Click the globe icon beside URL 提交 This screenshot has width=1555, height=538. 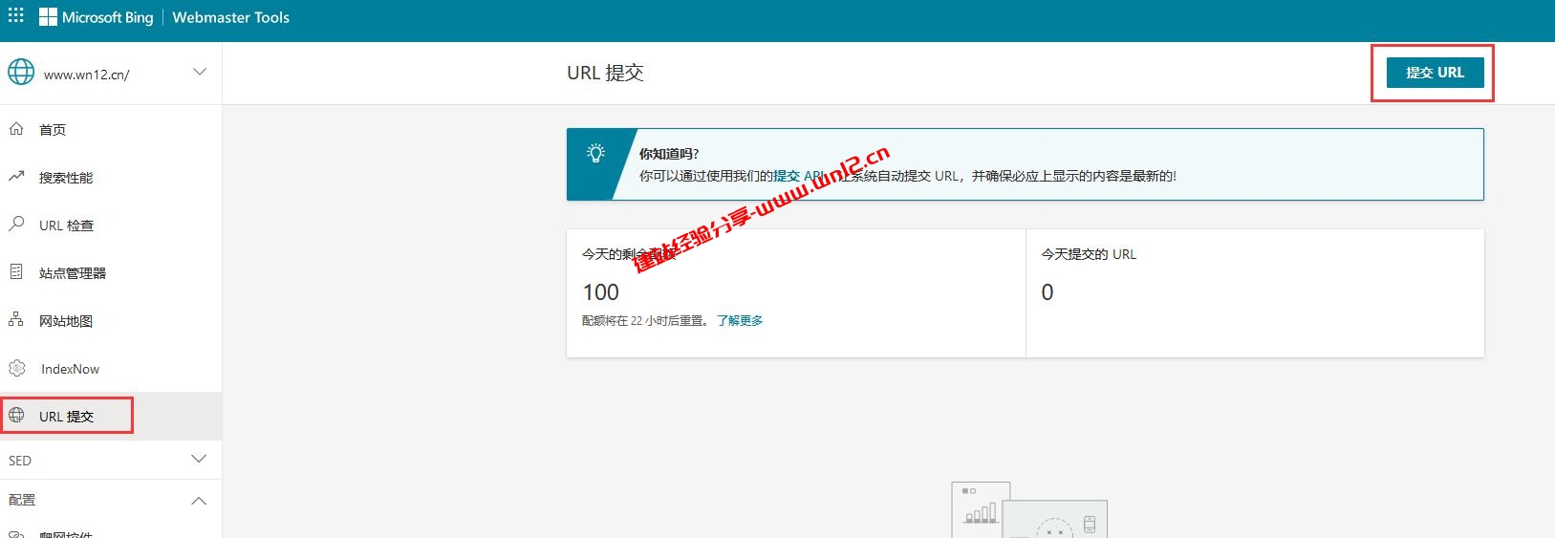coord(16,416)
